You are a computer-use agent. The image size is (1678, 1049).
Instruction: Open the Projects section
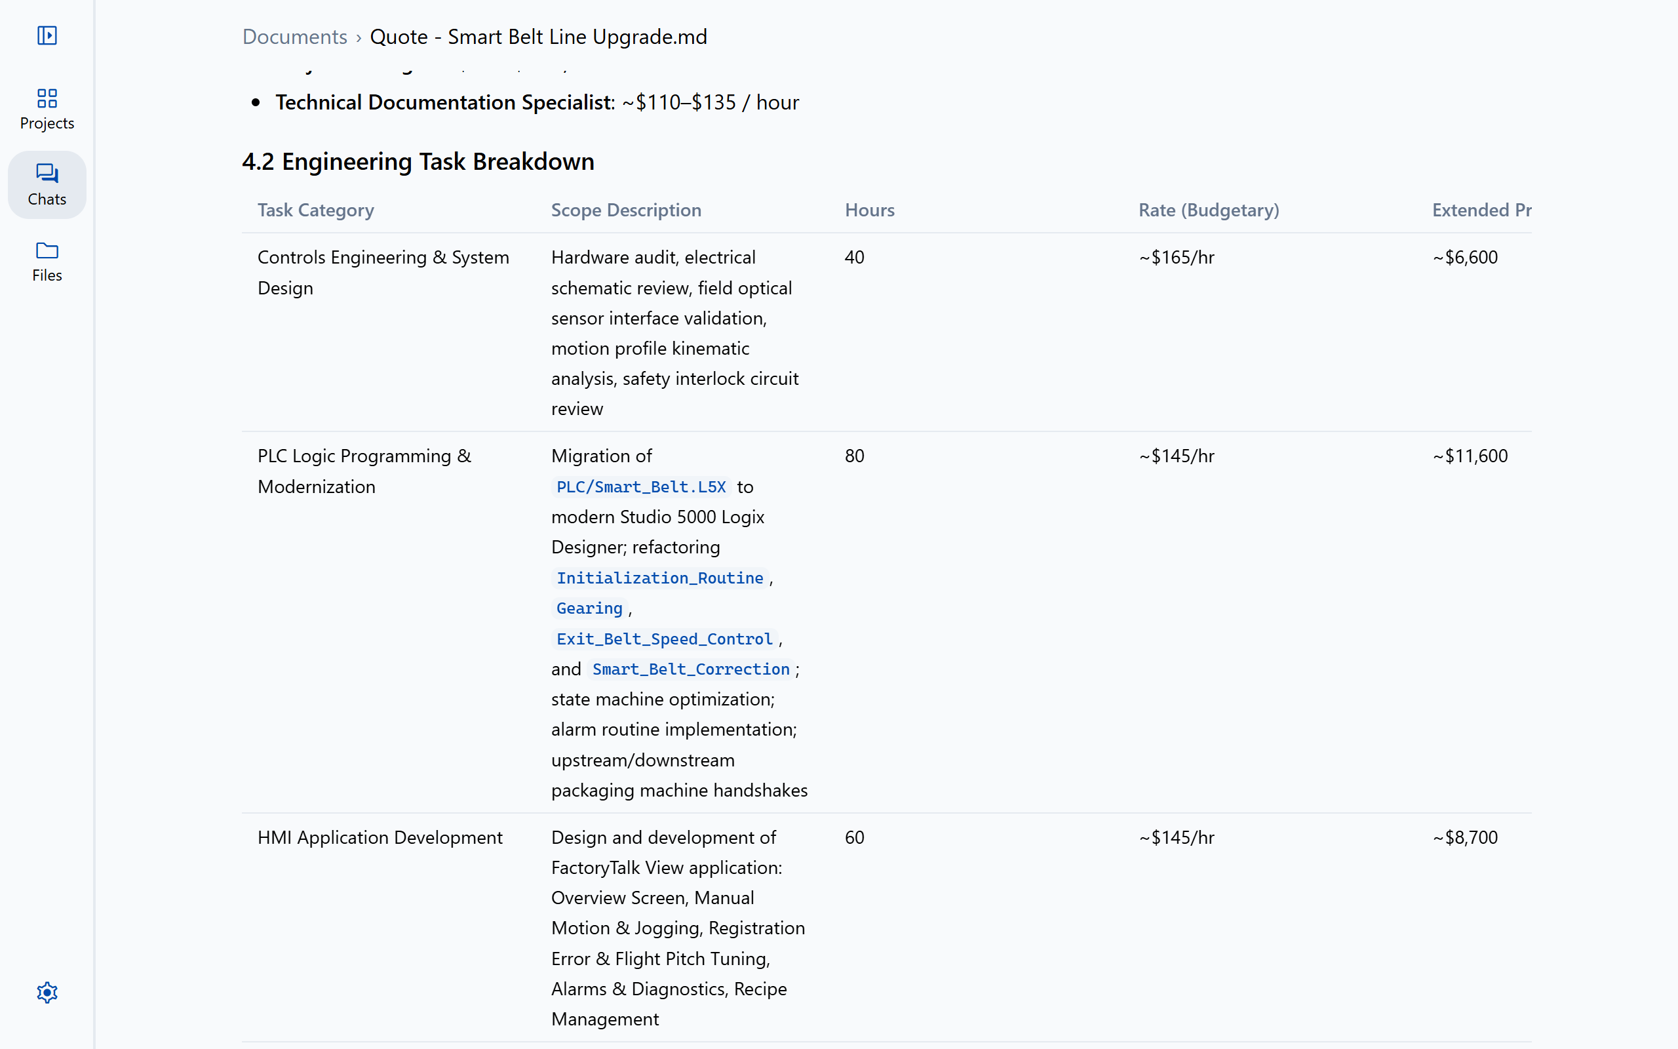point(47,109)
